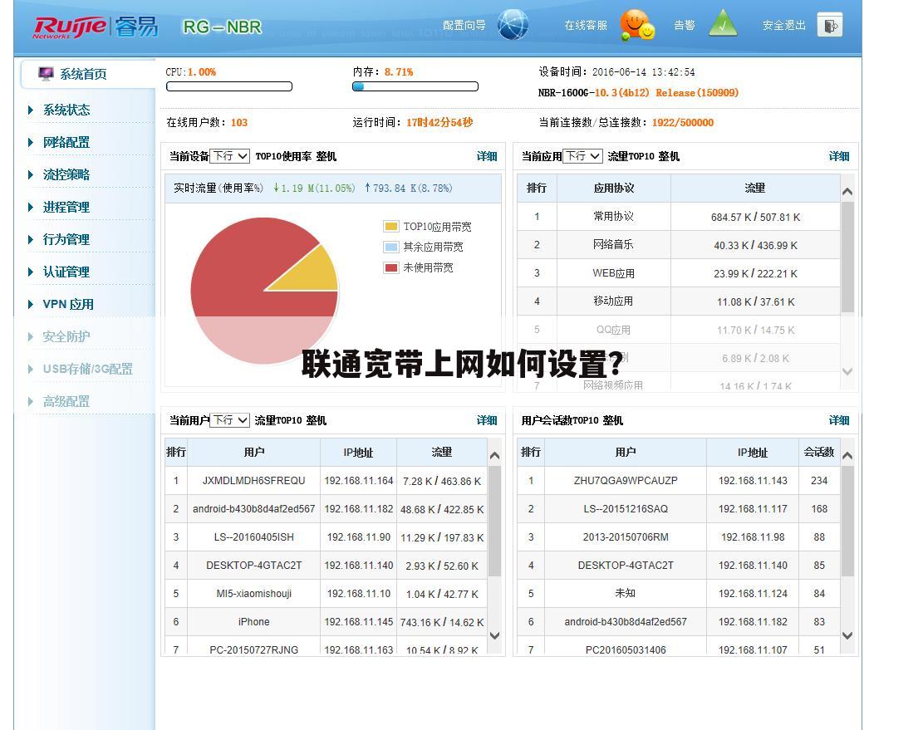Open the alarm triangle icon
Screen dimensions: 923x730
(x=724, y=23)
